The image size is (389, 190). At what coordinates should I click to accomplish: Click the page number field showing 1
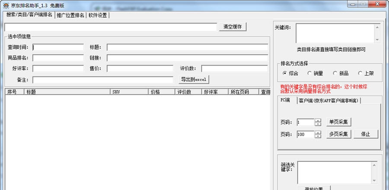point(306,122)
